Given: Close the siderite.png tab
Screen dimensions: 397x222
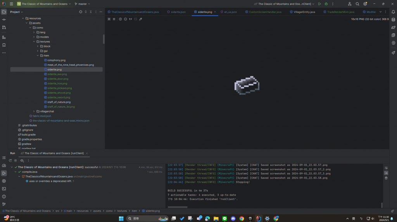Looking at the screenshot, I should coord(215,12).
